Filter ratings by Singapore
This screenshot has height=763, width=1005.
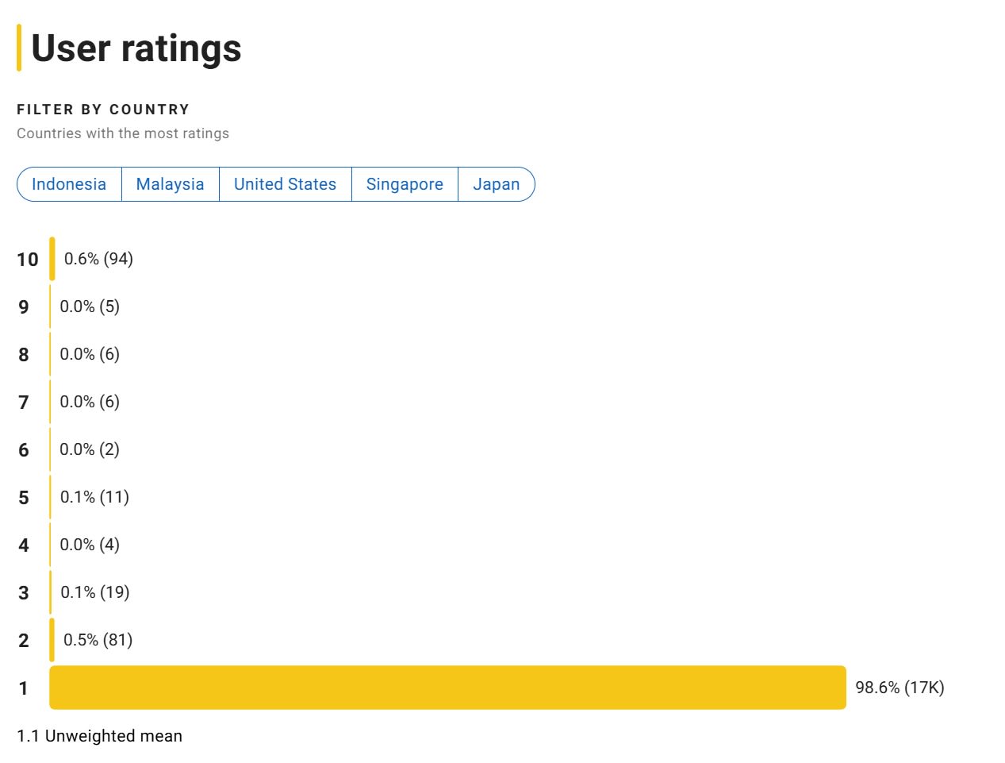pyautogui.click(x=405, y=184)
